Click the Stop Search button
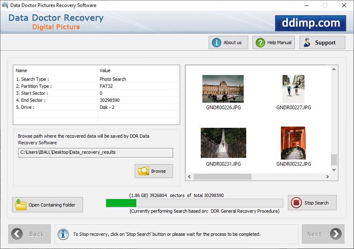Image resolution: width=354 pixels, height=249 pixels. (x=312, y=202)
